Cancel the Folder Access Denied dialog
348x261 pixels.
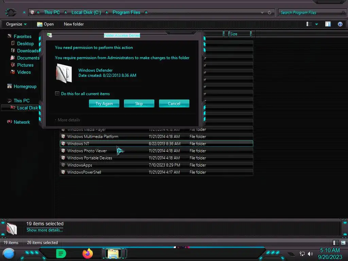(x=174, y=103)
